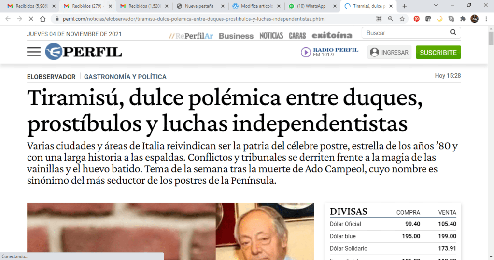Screen dimensions: 494x260
Task: Open the Extensions puzzle-piece menu
Action: click(463, 19)
